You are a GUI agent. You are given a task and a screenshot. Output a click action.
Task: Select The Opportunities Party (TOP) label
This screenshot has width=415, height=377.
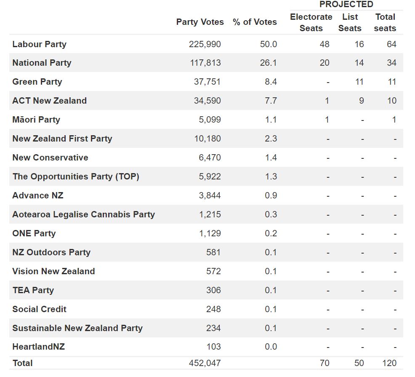(76, 176)
